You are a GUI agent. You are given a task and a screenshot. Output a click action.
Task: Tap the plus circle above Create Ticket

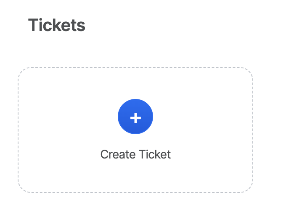pyautogui.click(x=135, y=117)
